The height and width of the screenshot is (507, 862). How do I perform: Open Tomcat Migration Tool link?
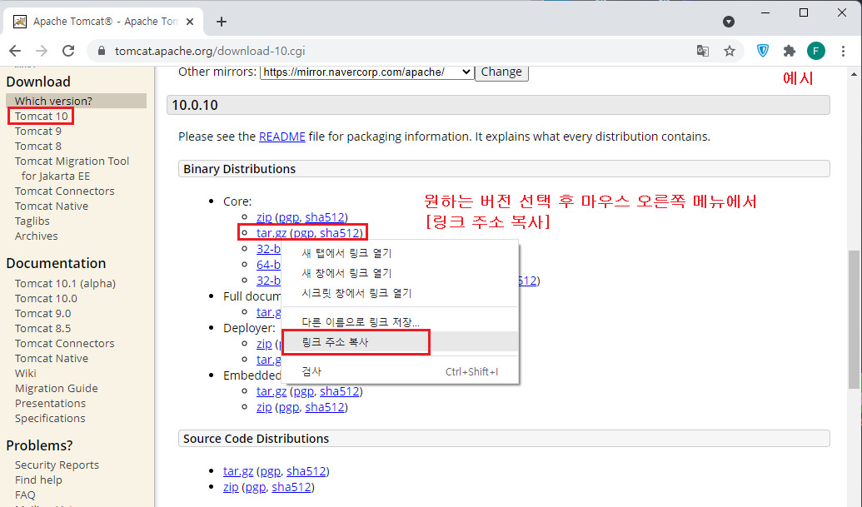[x=72, y=168]
